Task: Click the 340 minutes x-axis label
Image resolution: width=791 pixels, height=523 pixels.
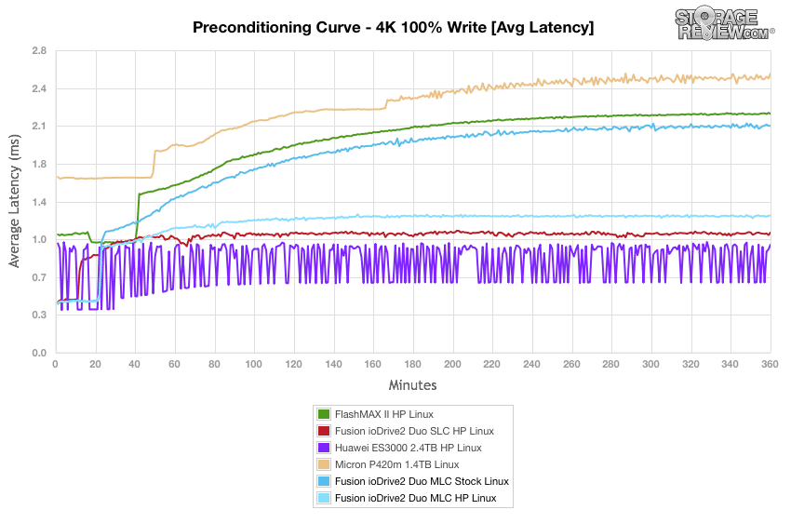Action: (730, 364)
